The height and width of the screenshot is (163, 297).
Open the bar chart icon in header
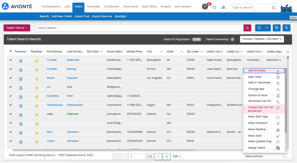click(223, 7)
